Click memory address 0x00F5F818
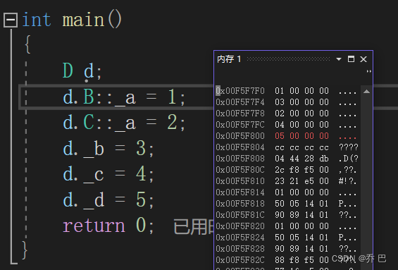The height and width of the screenshot is (270, 398). point(240,204)
